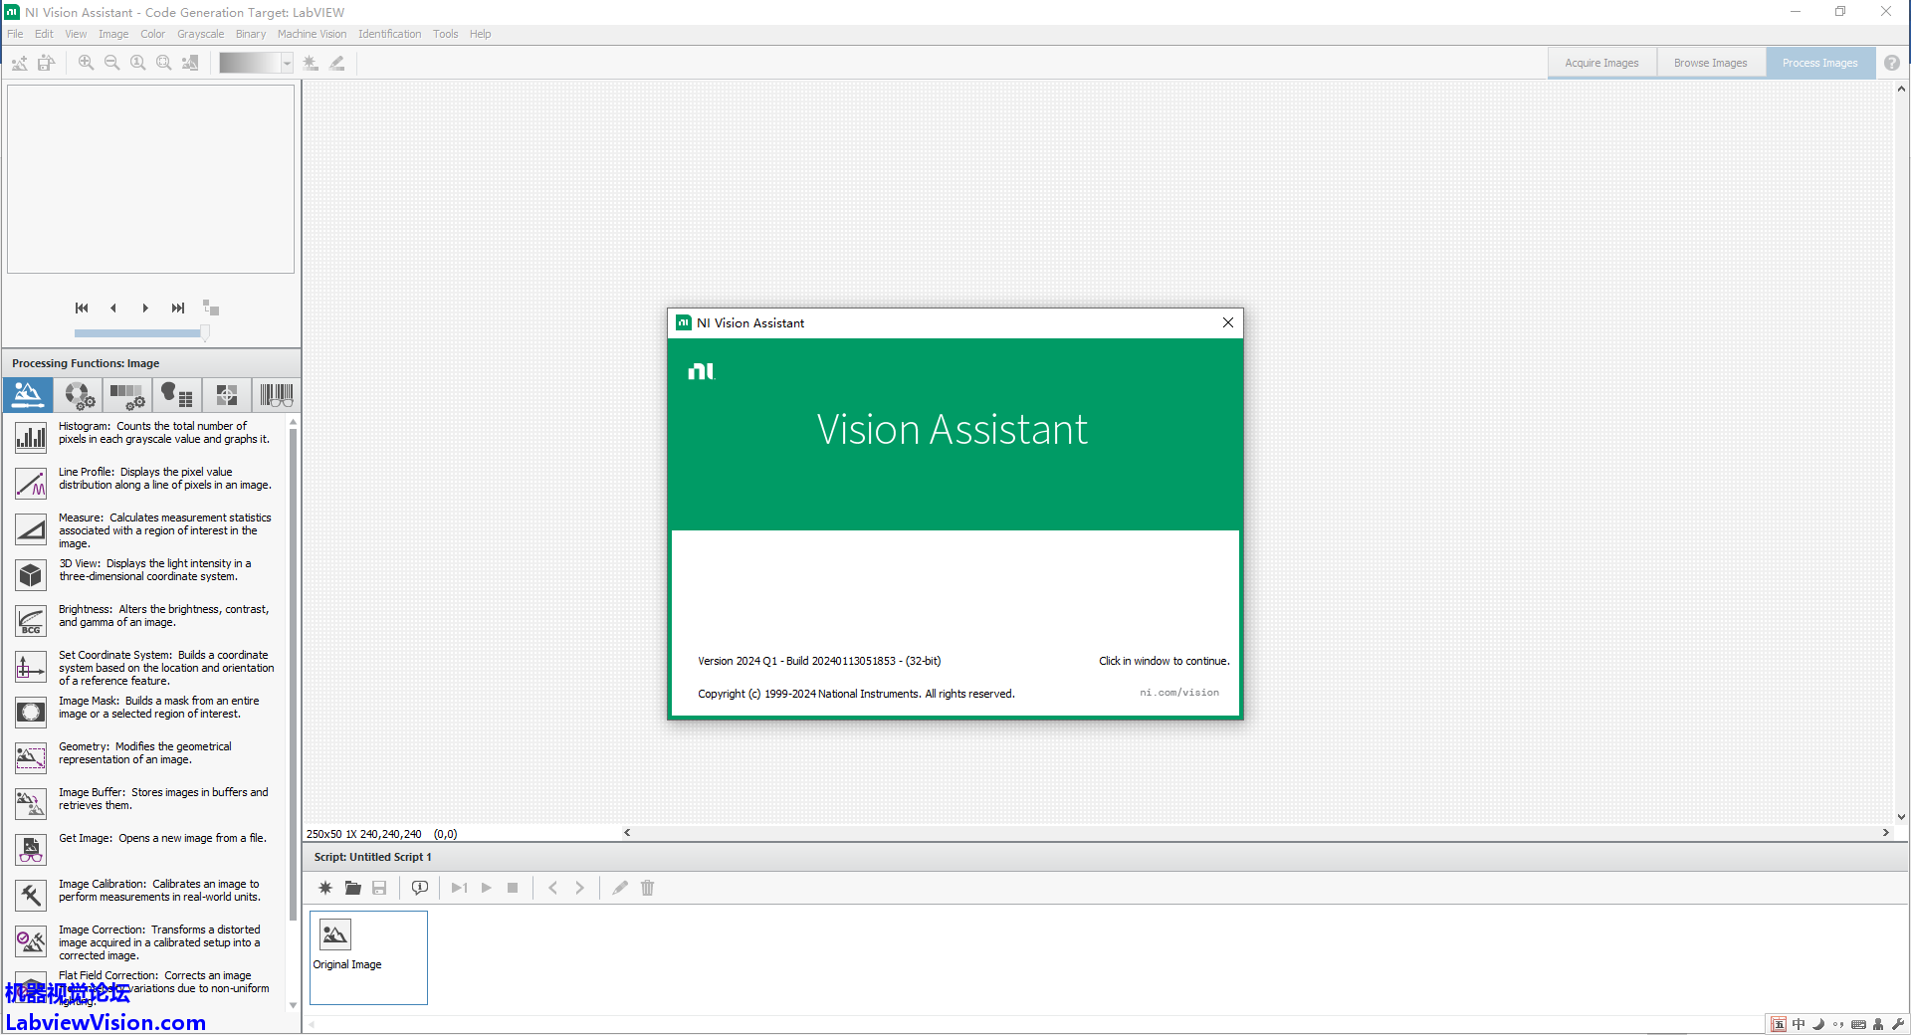This screenshot has width=1911, height=1035.
Task: Click the Delete Step trash icon
Action: (x=647, y=888)
